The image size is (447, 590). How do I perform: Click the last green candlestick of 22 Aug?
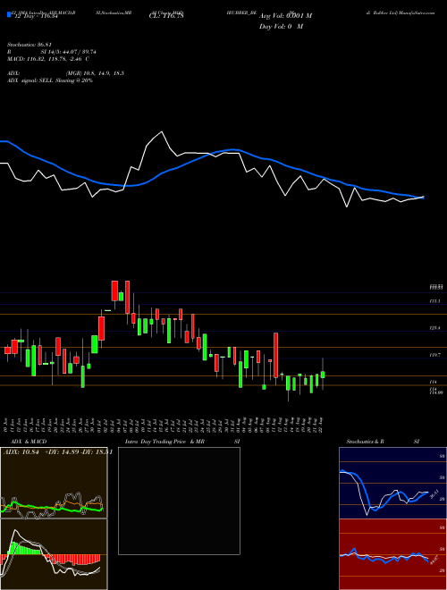(x=323, y=375)
